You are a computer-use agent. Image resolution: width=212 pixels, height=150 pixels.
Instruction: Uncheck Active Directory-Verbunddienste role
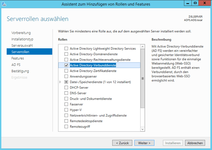[66, 65]
